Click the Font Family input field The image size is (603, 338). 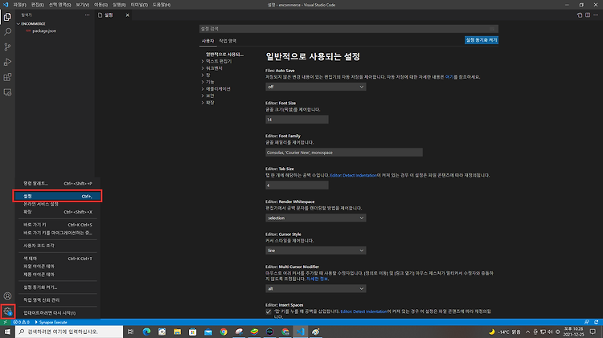tap(344, 153)
